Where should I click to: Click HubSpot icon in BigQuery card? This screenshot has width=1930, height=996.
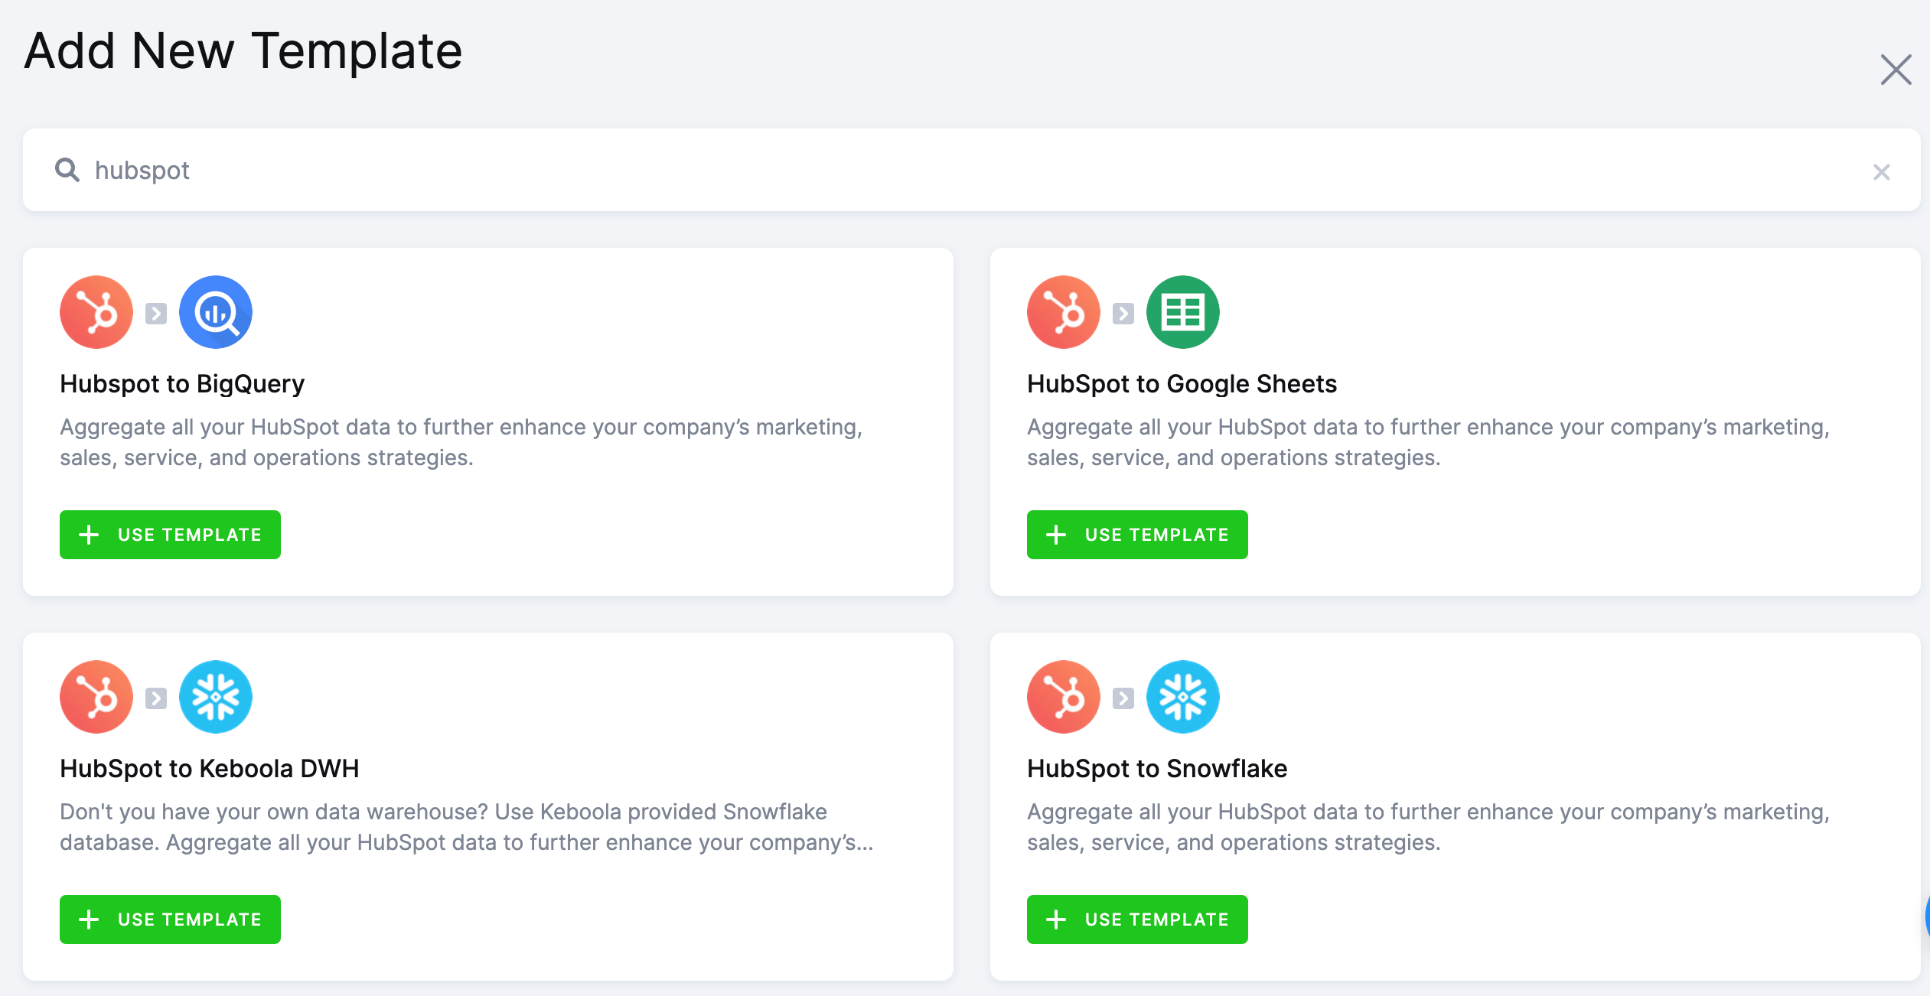coord(96,312)
